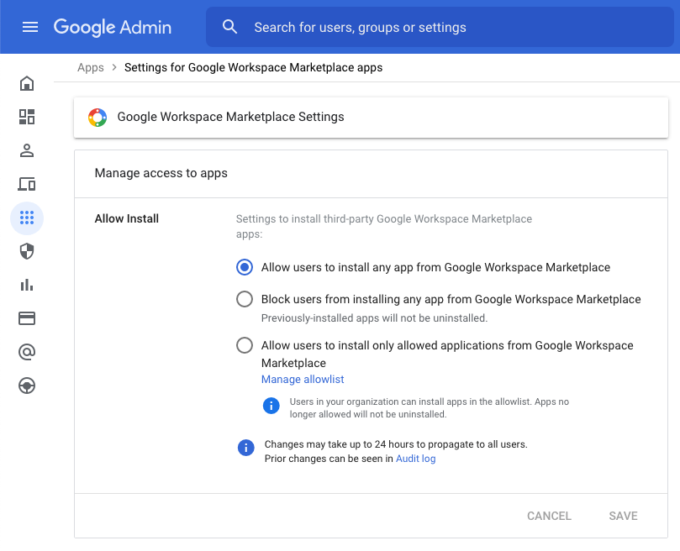Select install only allowed applications option
Screen dimensions: 680x551
pyautogui.click(x=245, y=345)
